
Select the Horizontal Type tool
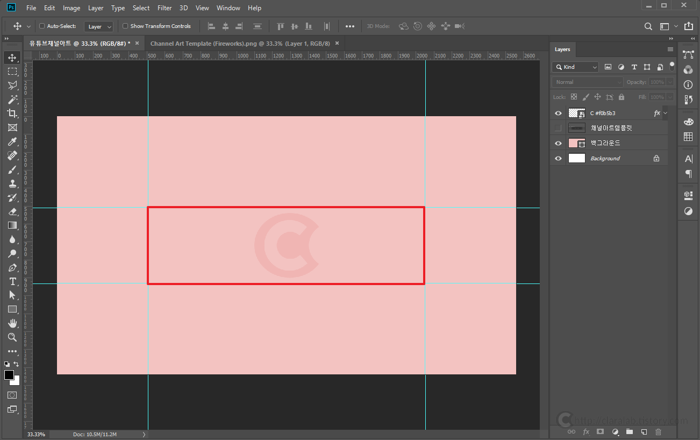point(12,281)
